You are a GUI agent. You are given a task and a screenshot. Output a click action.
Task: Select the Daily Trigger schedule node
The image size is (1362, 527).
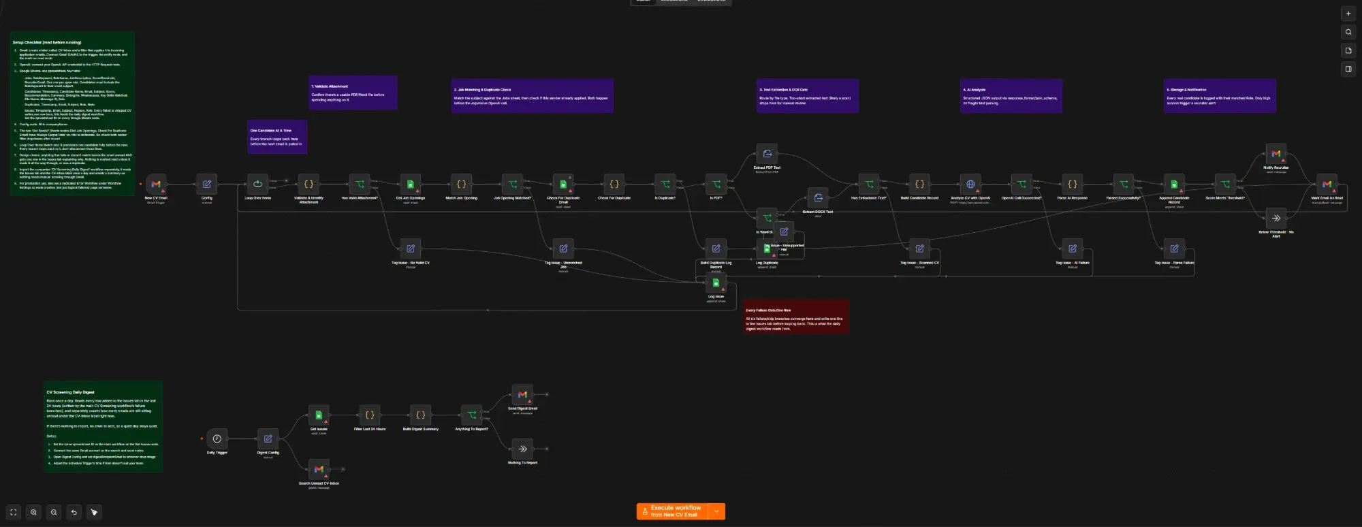click(x=217, y=438)
